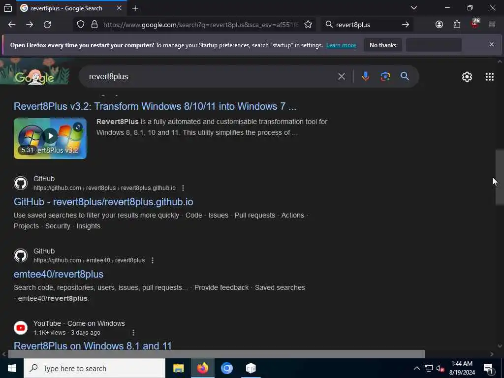504x378 pixels.
Task: Go forward to next page
Action: click(x=30, y=25)
